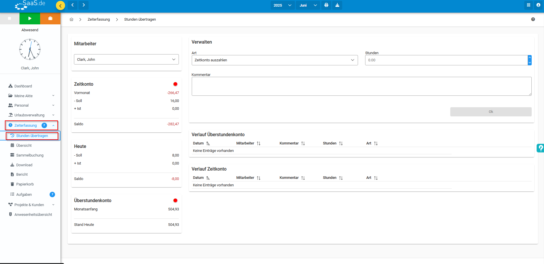Click the Ok button
Viewport: 544px width, 264px height.
pyautogui.click(x=491, y=112)
